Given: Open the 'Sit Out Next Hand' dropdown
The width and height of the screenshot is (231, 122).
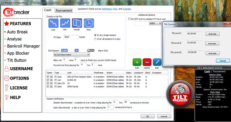Looking at the screenshot, I should coord(72,55).
